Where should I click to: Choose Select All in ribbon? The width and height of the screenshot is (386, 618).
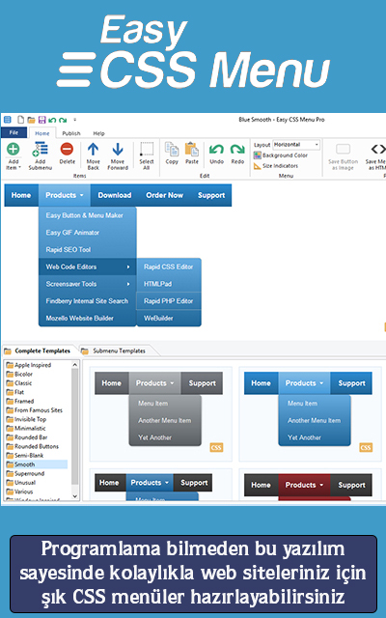(x=147, y=155)
